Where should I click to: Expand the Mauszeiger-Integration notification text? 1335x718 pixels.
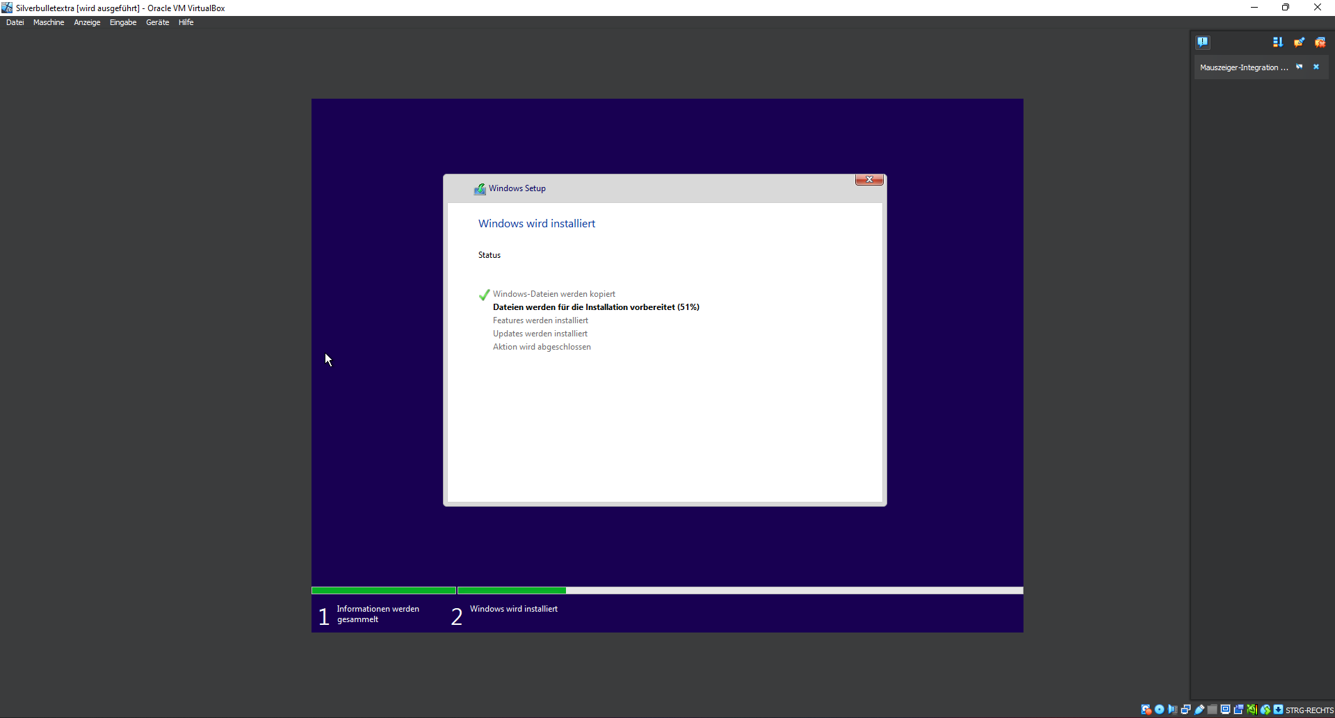(x=1243, y=67)
